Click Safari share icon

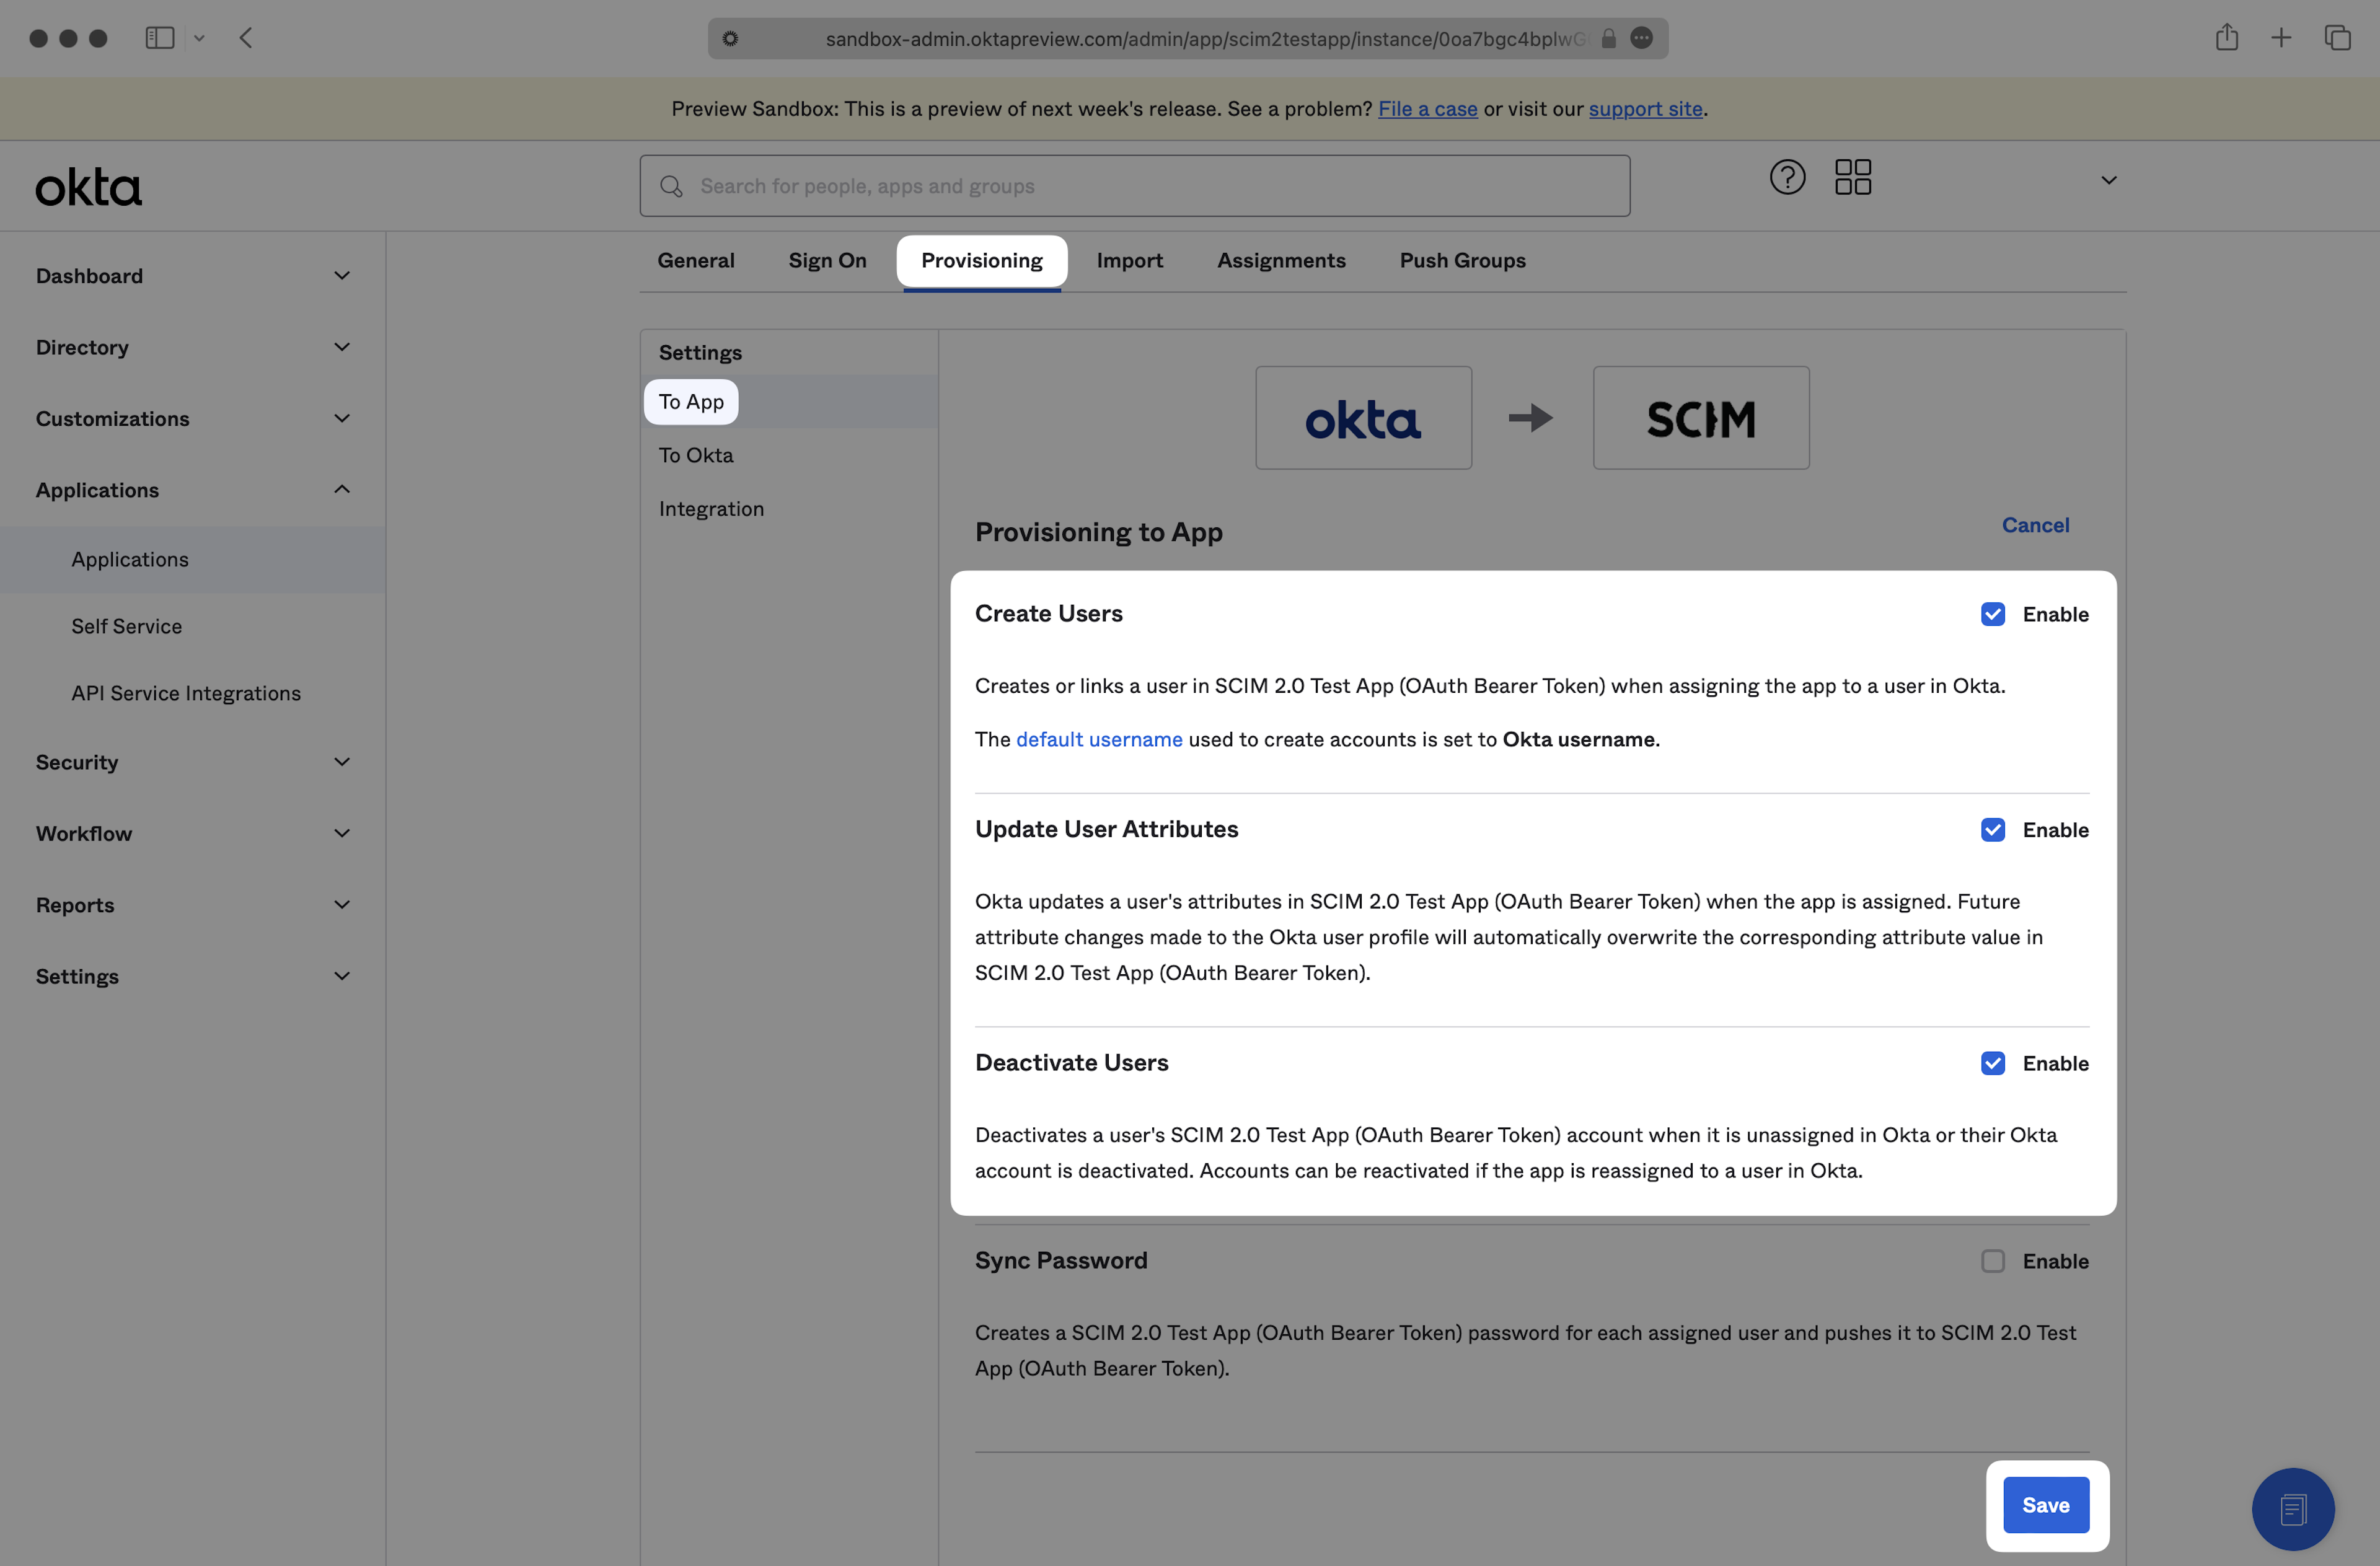pyautogui.click(x=2226, y=38)
